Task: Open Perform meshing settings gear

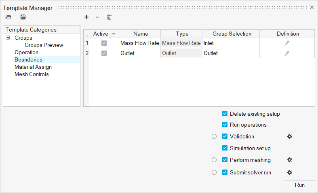Action: tap(289, 160)
